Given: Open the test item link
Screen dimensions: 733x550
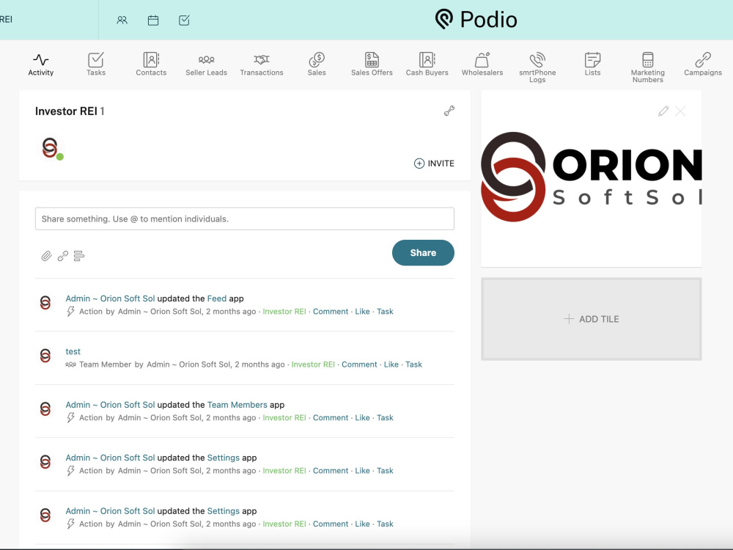Looking at the screenshot, I should [x=73, y=351].
